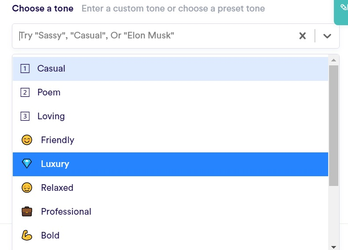Choose the Professional tone option
This screenshot has height=250, width=348.
click(66, 212)
